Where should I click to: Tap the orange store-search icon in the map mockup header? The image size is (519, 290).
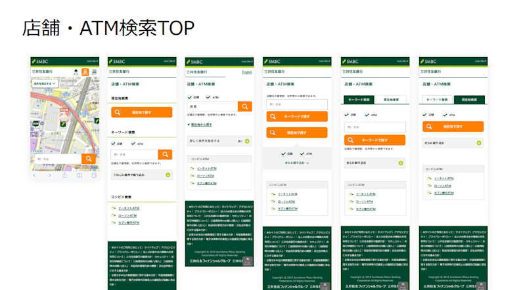pyautogui.click(x=85, y=72)
